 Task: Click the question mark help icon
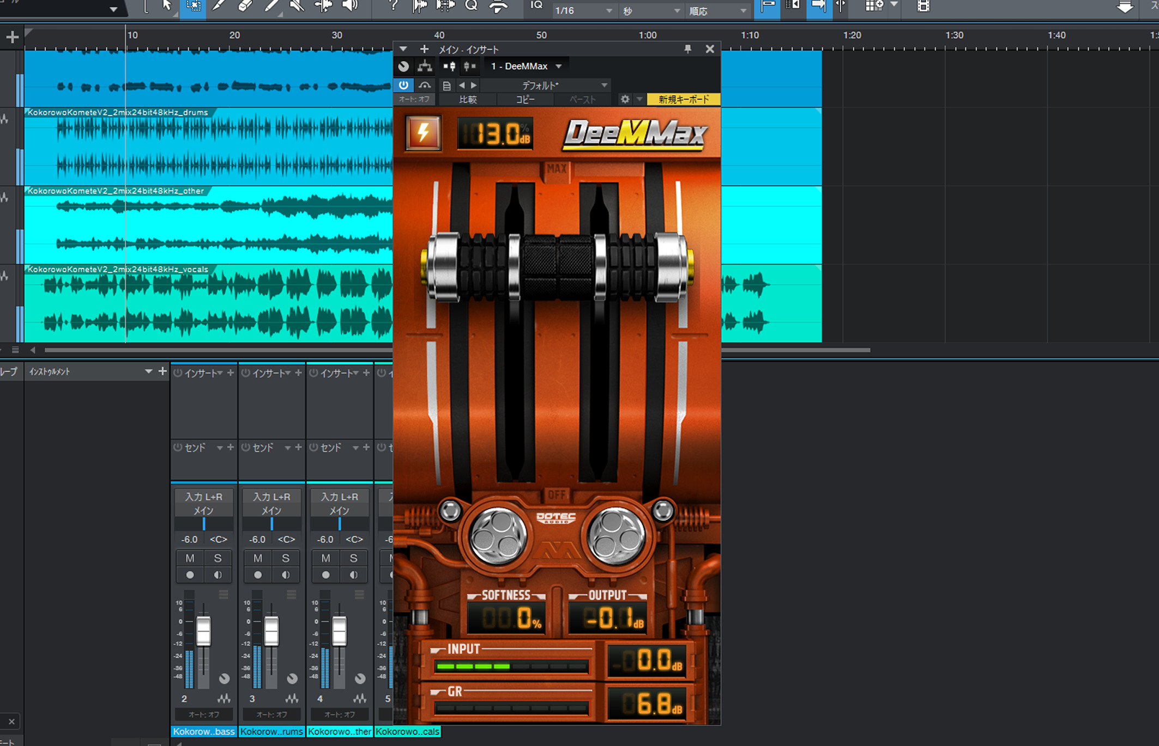pos(393,5)
